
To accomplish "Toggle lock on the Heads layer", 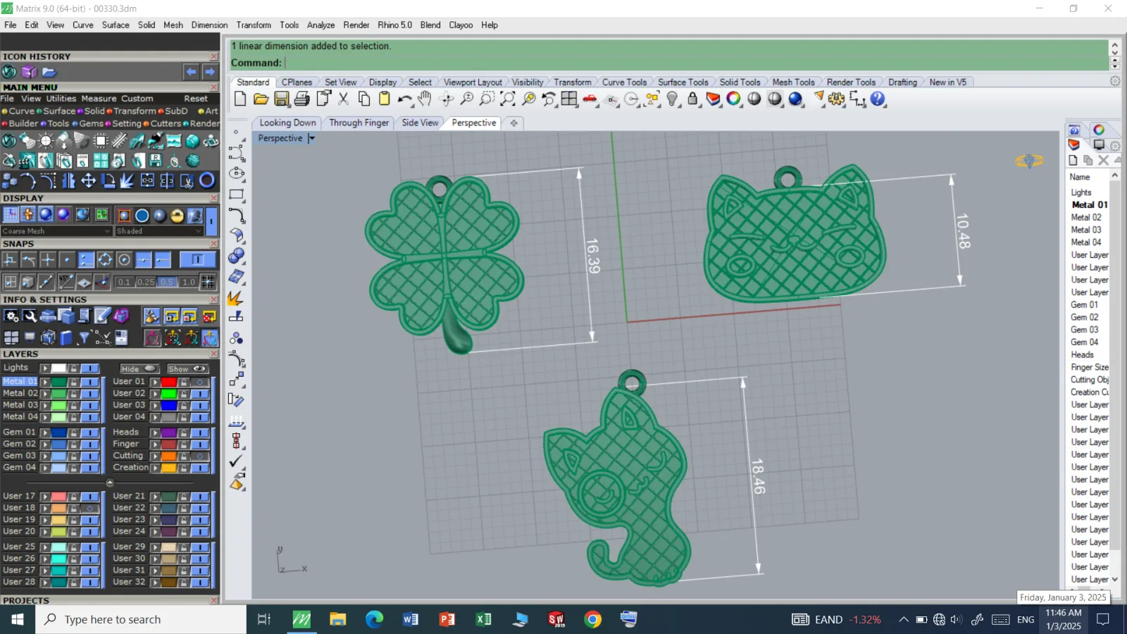I will click(x=183, y=433).
